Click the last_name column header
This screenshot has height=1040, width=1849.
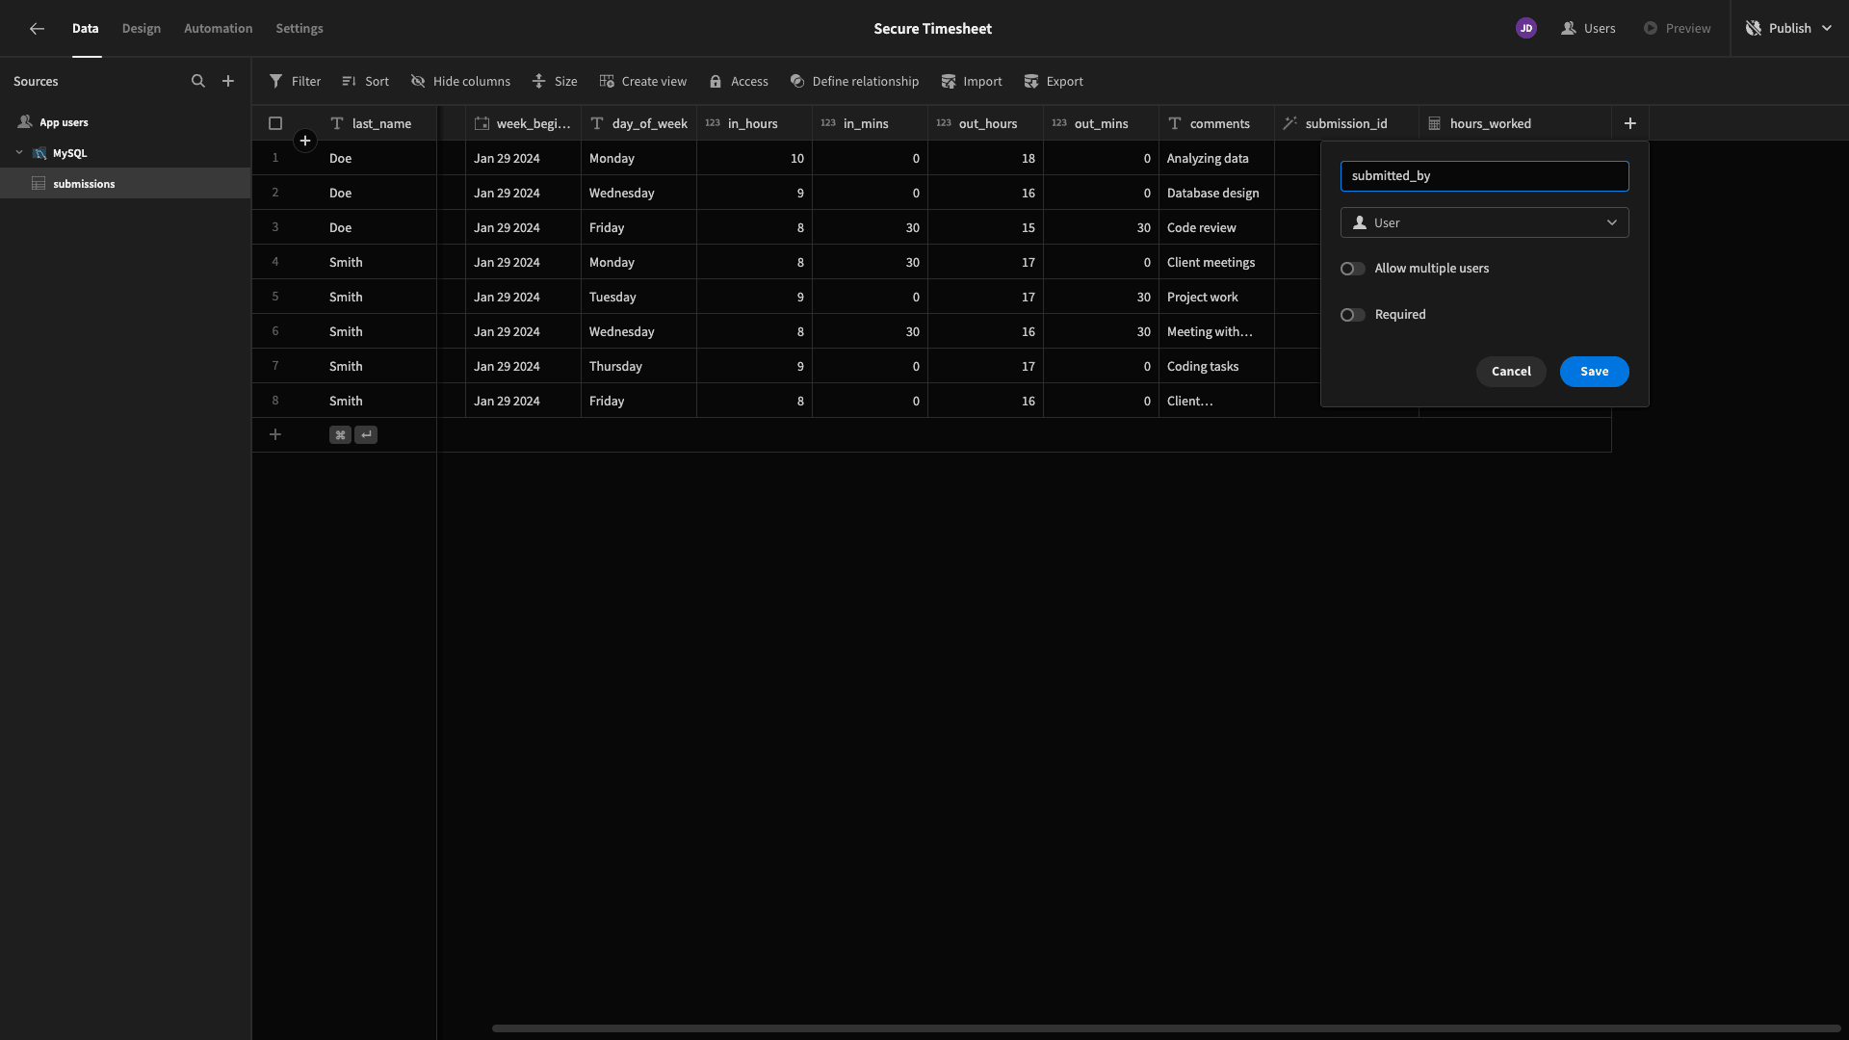point(378,123)
